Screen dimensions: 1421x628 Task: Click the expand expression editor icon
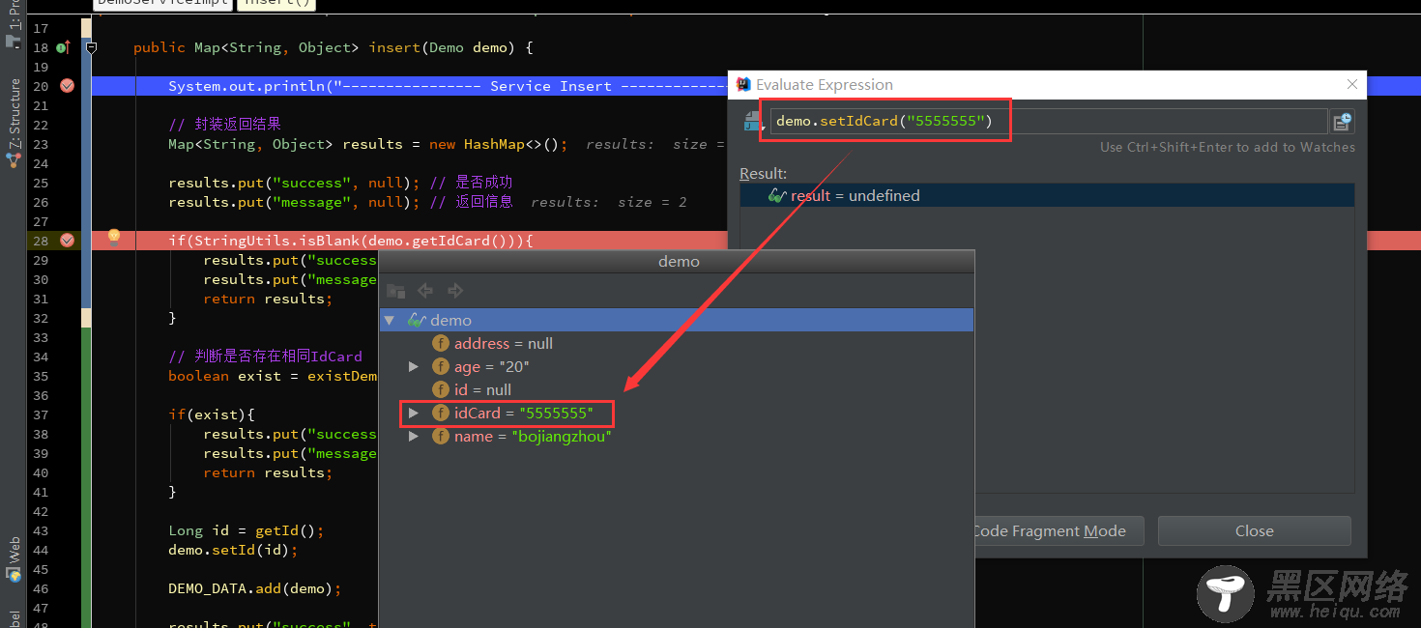[x=1342, y=121]
